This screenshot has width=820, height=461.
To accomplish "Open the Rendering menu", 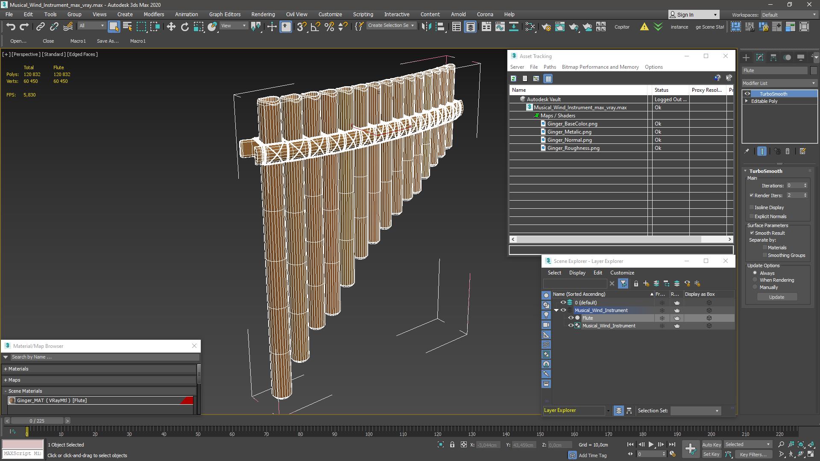I will [263, 14].
